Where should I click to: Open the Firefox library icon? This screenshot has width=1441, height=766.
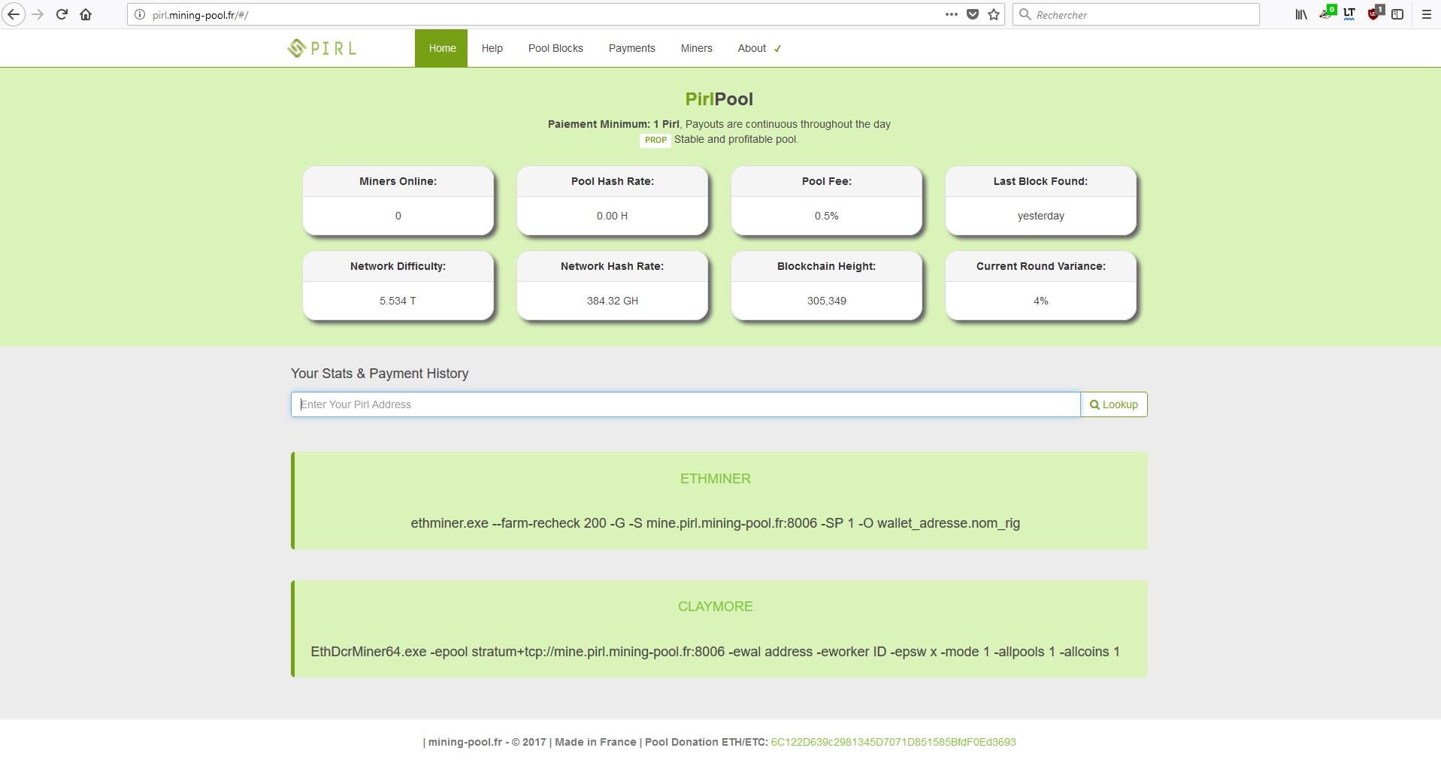coord(1300,14)
